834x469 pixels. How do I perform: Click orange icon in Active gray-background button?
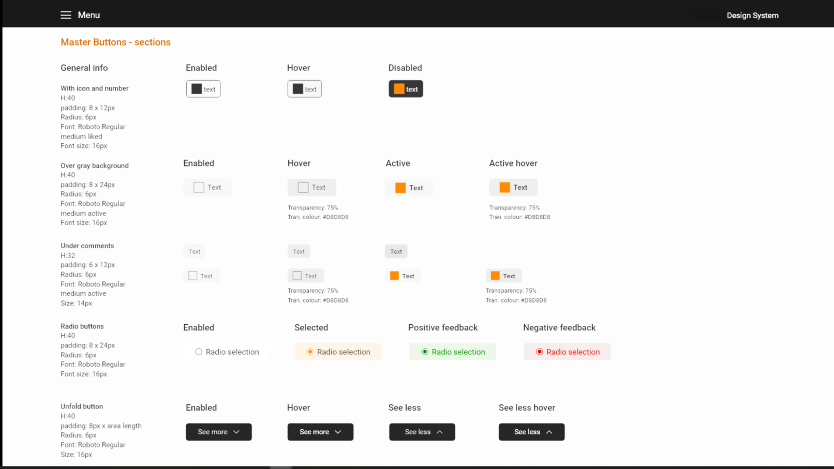pos(400,188)
